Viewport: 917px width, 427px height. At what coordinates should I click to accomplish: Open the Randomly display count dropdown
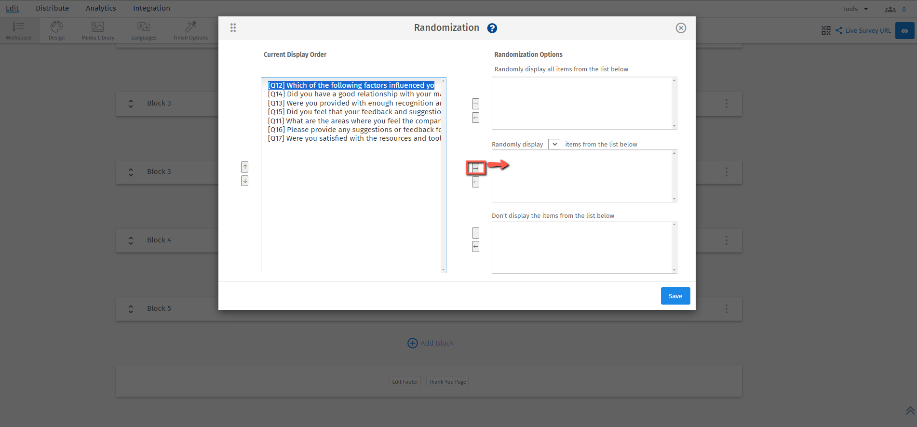click(x=554, y=144)
